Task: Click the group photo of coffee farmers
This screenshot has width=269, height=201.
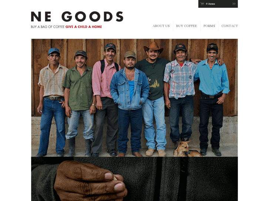Action: point(134,98)
